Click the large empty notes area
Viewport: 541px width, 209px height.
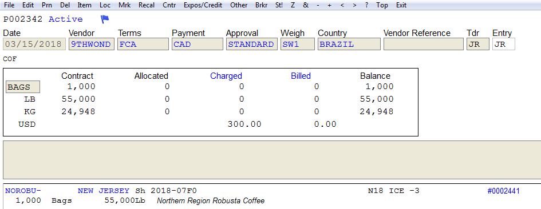(272, 160)
